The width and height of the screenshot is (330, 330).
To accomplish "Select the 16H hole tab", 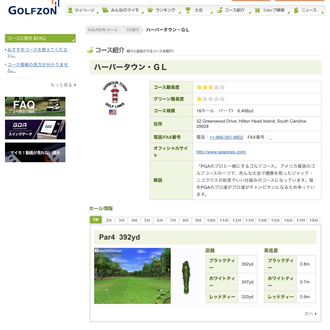I will pyautogui.click(x=288, y=220).
